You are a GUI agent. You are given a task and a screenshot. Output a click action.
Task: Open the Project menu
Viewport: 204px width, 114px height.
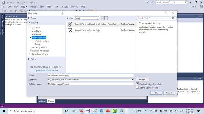pyautogui.click(x=24, y=7)
